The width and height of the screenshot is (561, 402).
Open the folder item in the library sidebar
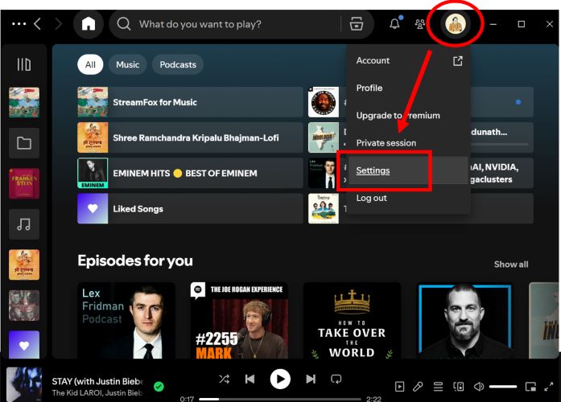coord(24,143)
